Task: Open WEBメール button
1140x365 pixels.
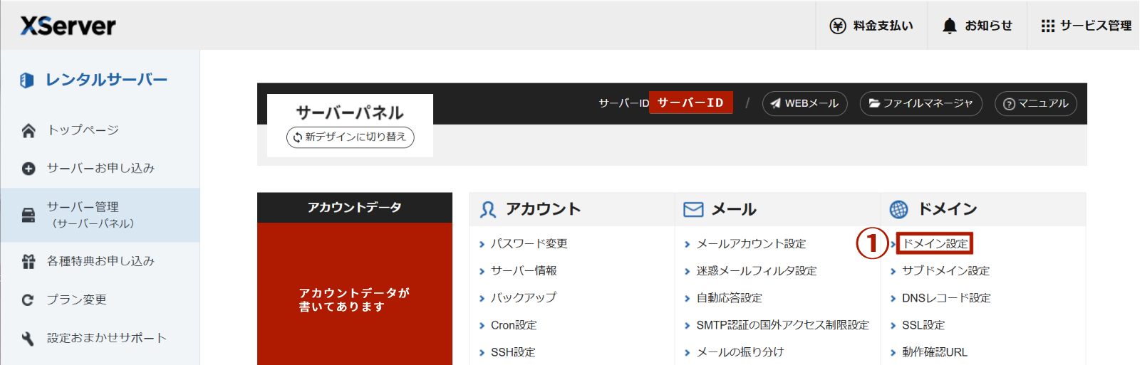Action: coord(804,103)
